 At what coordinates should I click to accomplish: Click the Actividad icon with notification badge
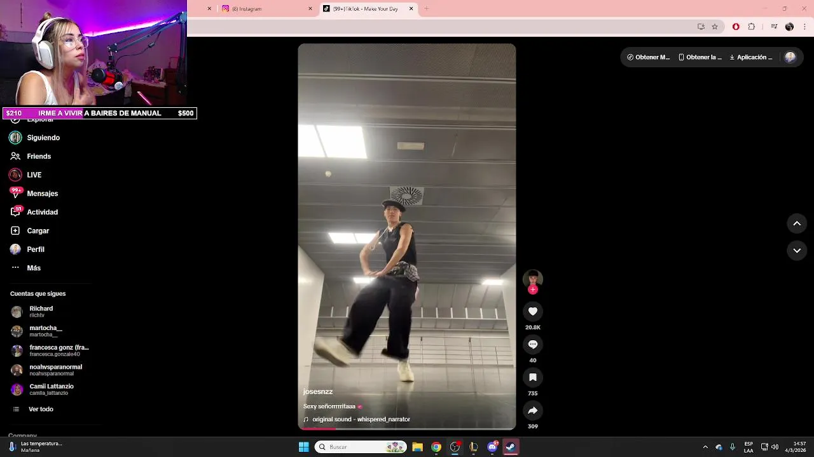pos(15,211)
